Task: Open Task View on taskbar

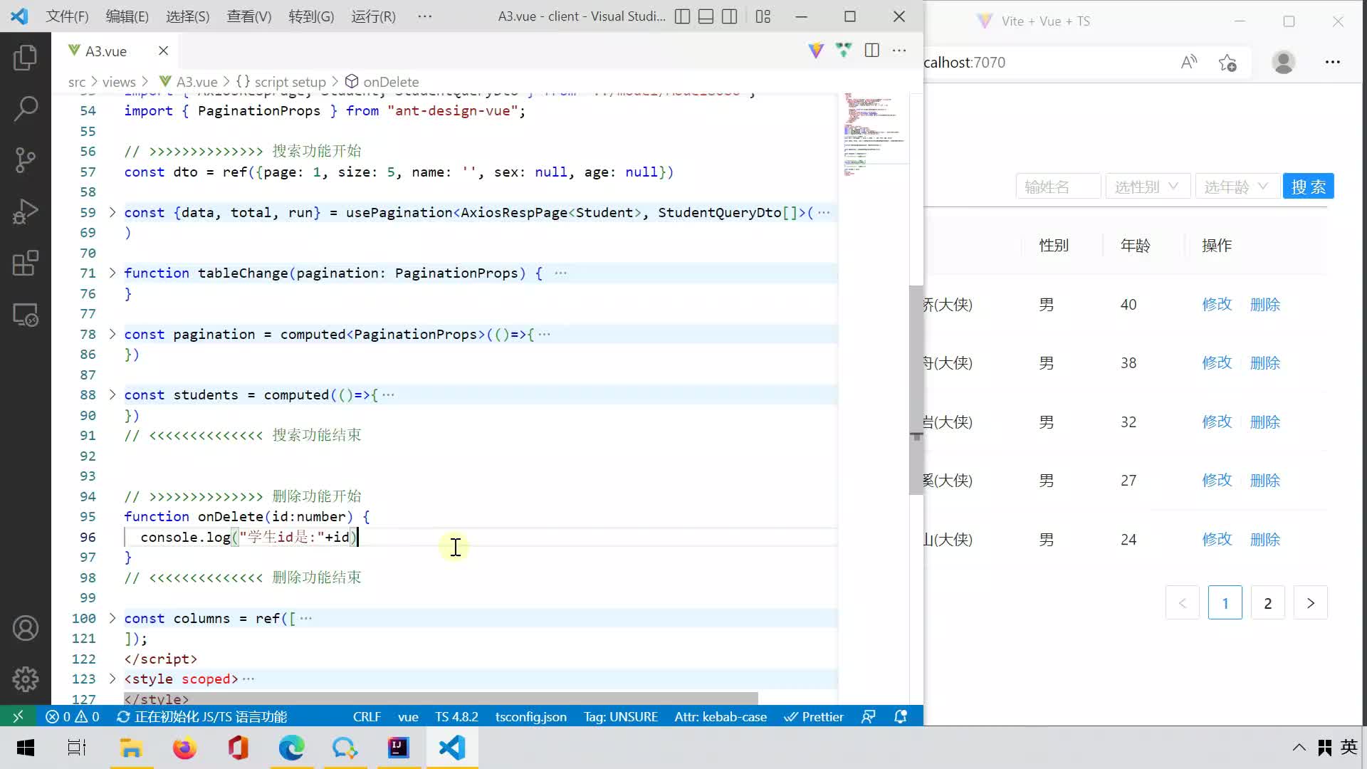Action: pos(77,748)
